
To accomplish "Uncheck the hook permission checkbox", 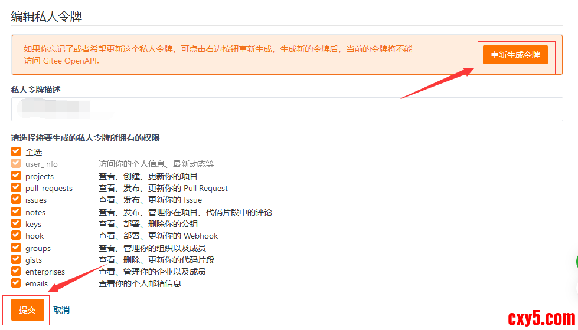I will click(x=16, y=236).
